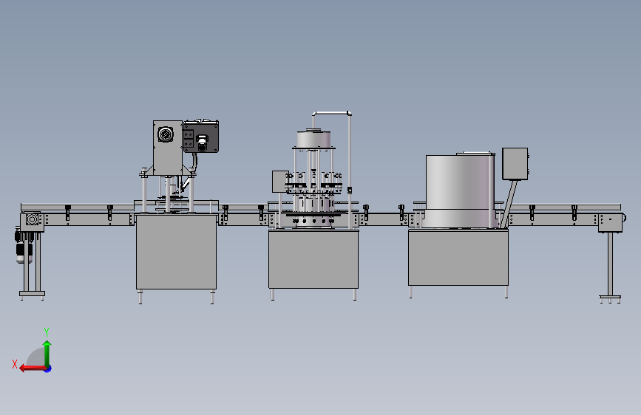Click the blue Z axis dot on triad
Image resolution: width=641 pixels, height=415 pixels.
pos(48,368)
